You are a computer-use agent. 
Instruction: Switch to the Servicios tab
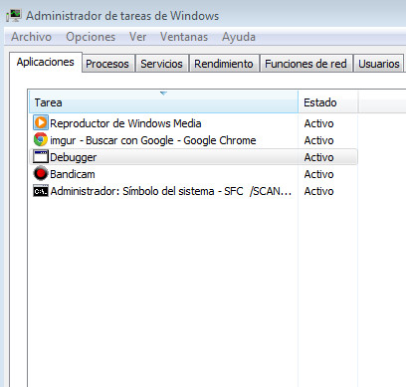tap(161, 64)
